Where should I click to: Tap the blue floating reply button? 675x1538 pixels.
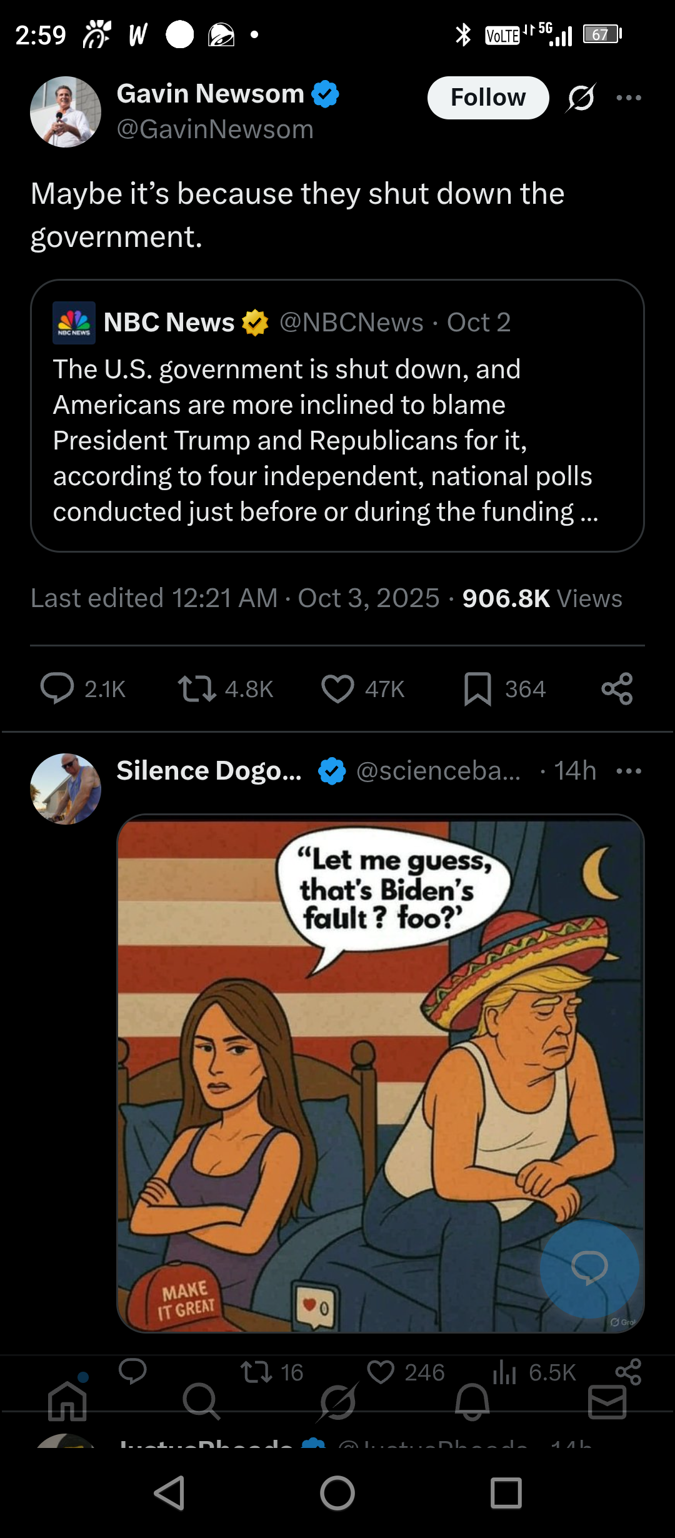tap(589, 1269)
